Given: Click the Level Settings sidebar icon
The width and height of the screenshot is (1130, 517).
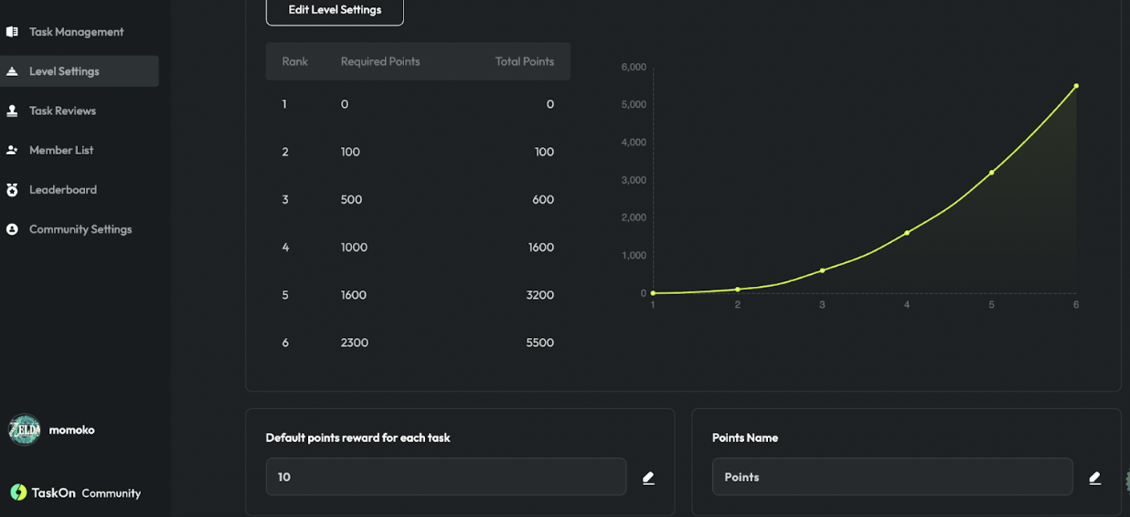Looking at the screenshot, I should 12,71.
